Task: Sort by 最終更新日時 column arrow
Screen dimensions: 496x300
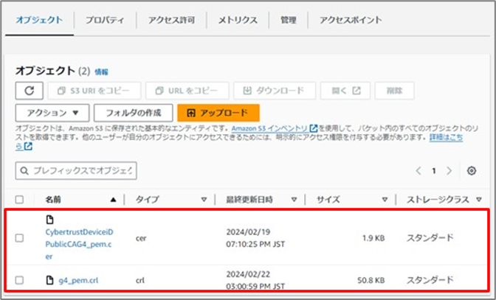Action: click(x=294, y=200)
